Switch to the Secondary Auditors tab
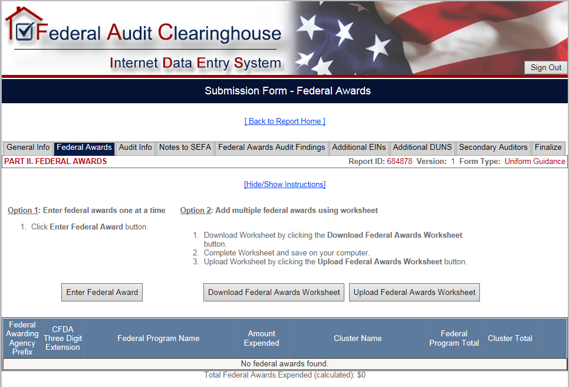 pyautogui.click(x=493, y=147)
